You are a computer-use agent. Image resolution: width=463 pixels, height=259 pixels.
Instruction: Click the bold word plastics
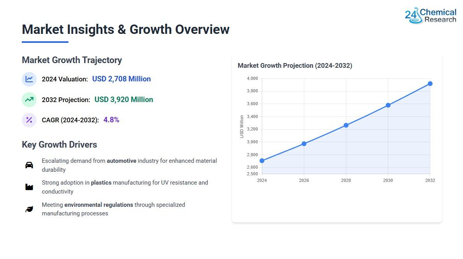(101, 183)
